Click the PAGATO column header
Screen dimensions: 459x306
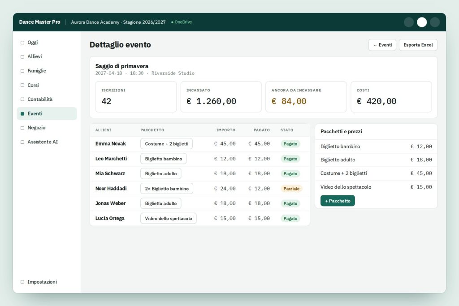[x=262, y=130]
